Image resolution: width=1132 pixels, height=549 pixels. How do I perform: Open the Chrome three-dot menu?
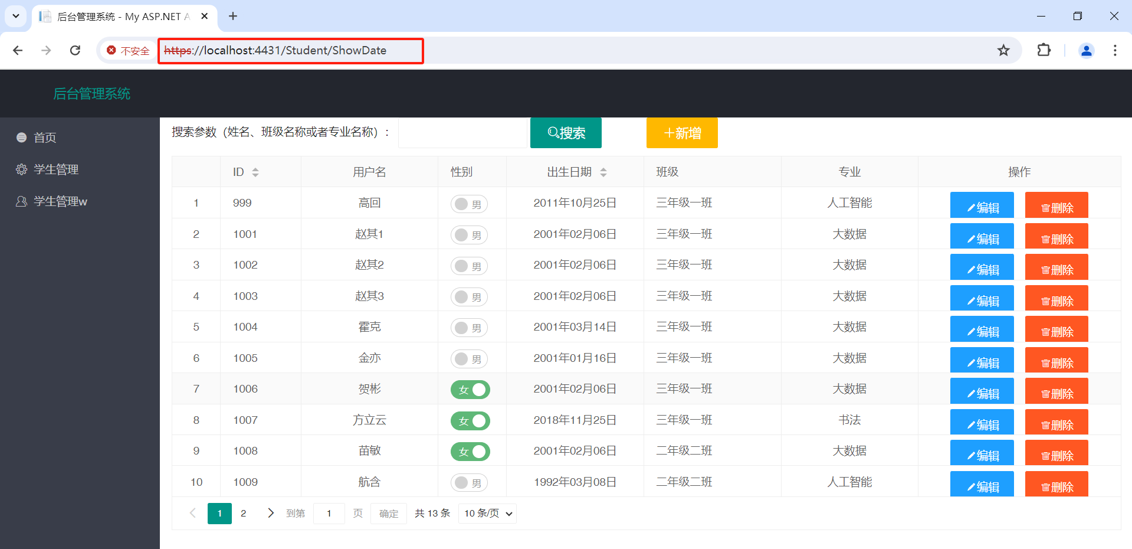click(x=1115, y=50)
